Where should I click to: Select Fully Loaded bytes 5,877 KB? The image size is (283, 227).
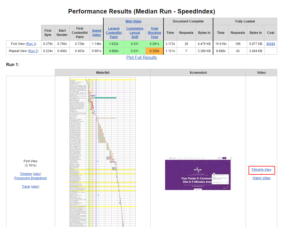click(x=255, y=44)
